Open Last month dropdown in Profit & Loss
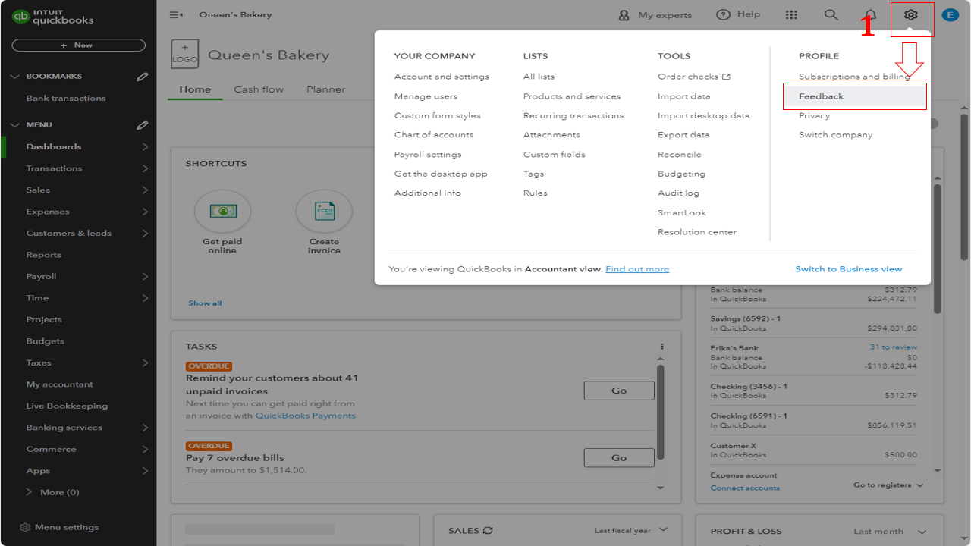This screenshot has height=546, width=971. [889, 532]
